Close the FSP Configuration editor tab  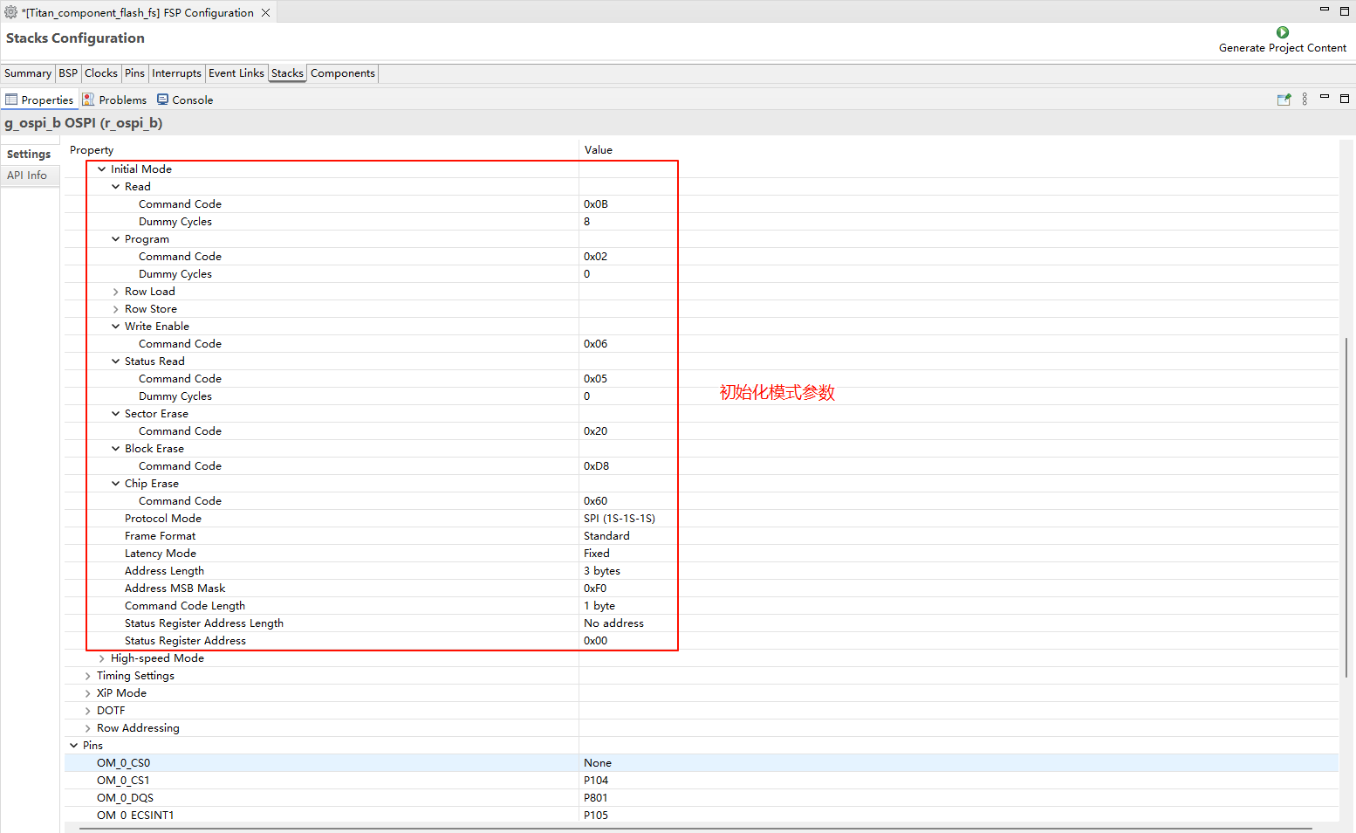click(266, 13)
